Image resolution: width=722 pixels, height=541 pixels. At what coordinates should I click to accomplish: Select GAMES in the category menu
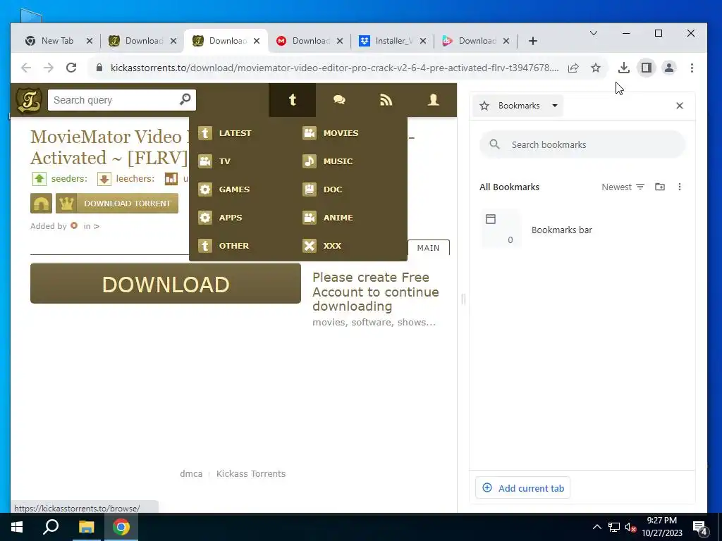coord(224,189)
